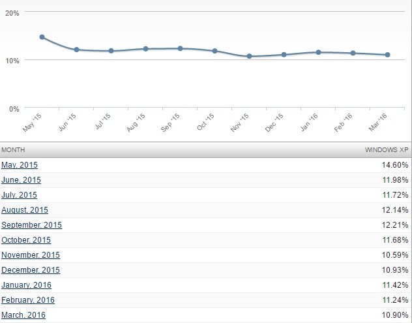412x323 pixels.
Task: Click the July, 2015 link
Action: pos(19,195)
